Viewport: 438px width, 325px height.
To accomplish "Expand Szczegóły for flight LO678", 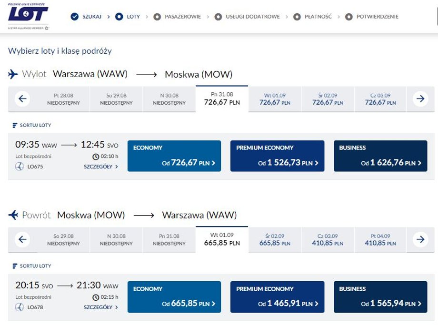I will pos(101,307).
